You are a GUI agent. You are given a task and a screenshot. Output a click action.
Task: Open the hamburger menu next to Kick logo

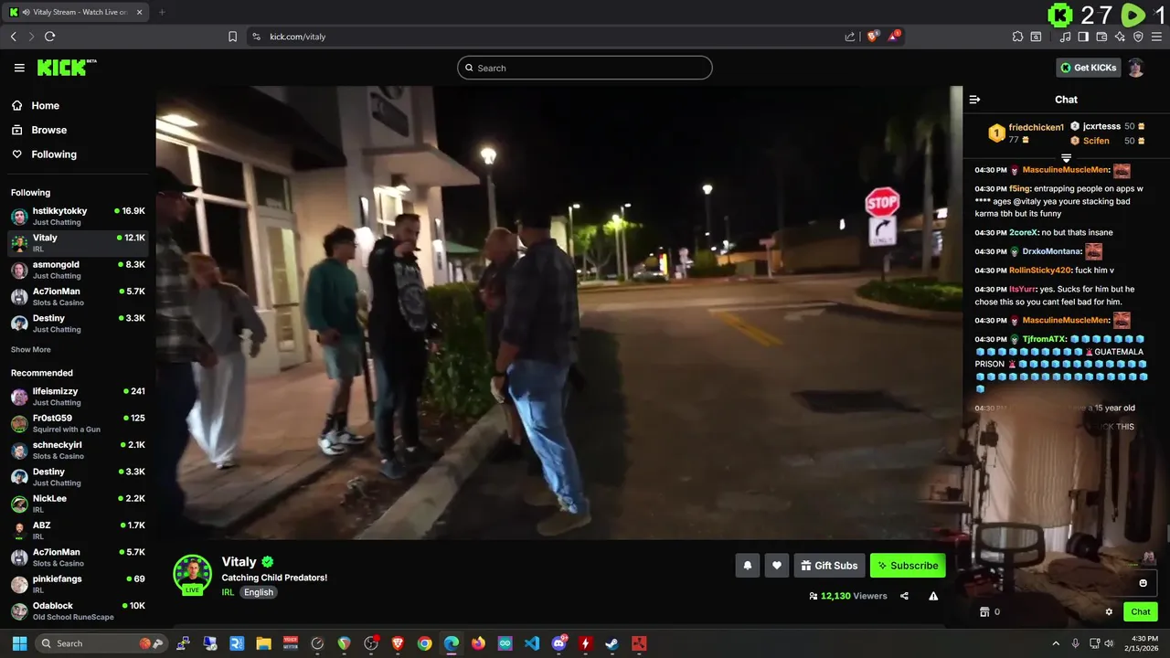pos(19,68)
